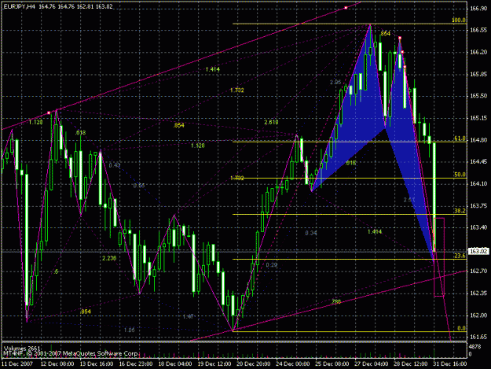Click the 28 Dec 12:00 time label
This screenshot has height=369, width=491.
click(x=410, y=363)
